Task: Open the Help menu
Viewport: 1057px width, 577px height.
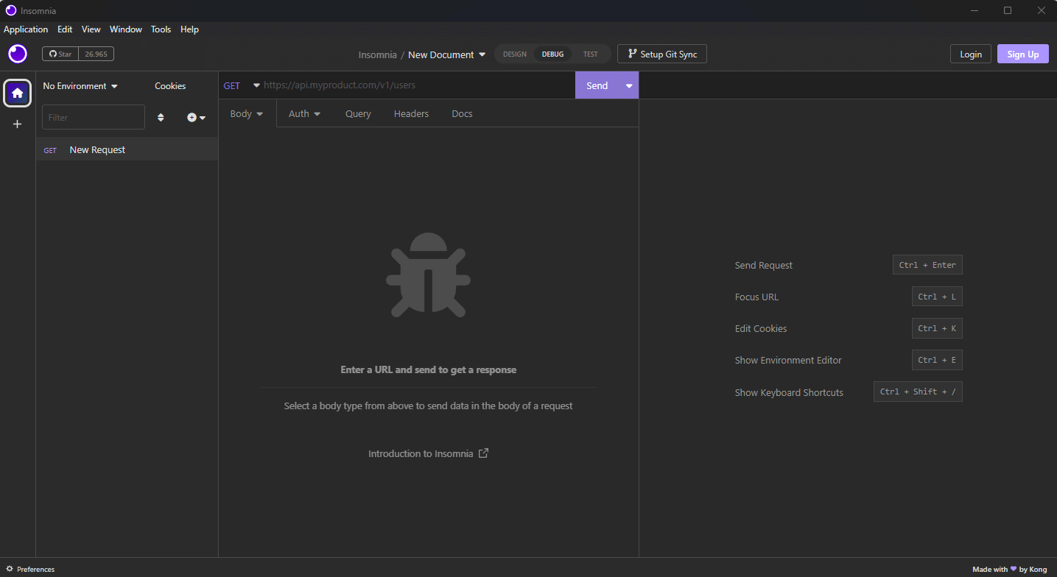Action: [189, 29]
